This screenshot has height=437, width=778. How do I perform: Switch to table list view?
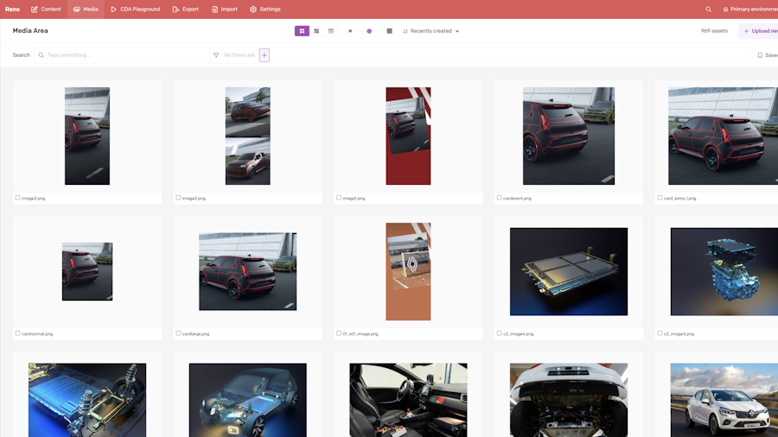tap(331, 31)
